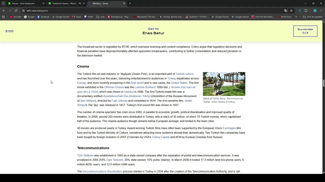Expand the Tüm Yer İşaretleri bookmarks folder
325x182 pixels.
pos(313,17)
